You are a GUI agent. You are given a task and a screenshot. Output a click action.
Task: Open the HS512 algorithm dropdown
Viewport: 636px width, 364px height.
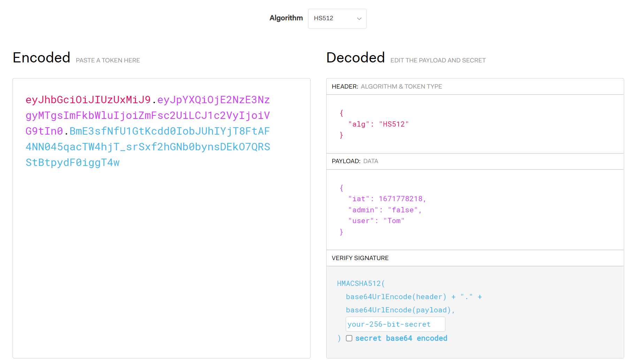pyautogui.click(x=337, y=18)
